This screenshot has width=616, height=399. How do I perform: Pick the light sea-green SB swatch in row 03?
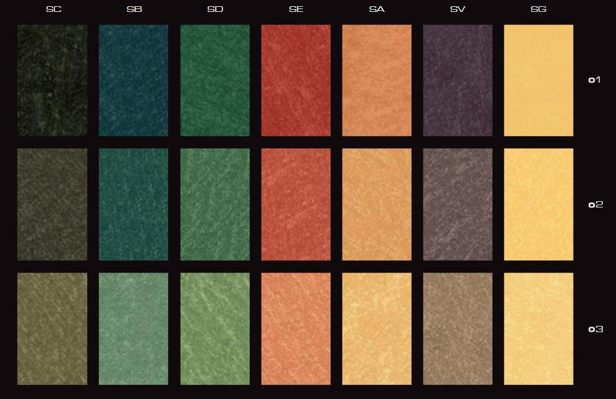[x=134, y=329]
